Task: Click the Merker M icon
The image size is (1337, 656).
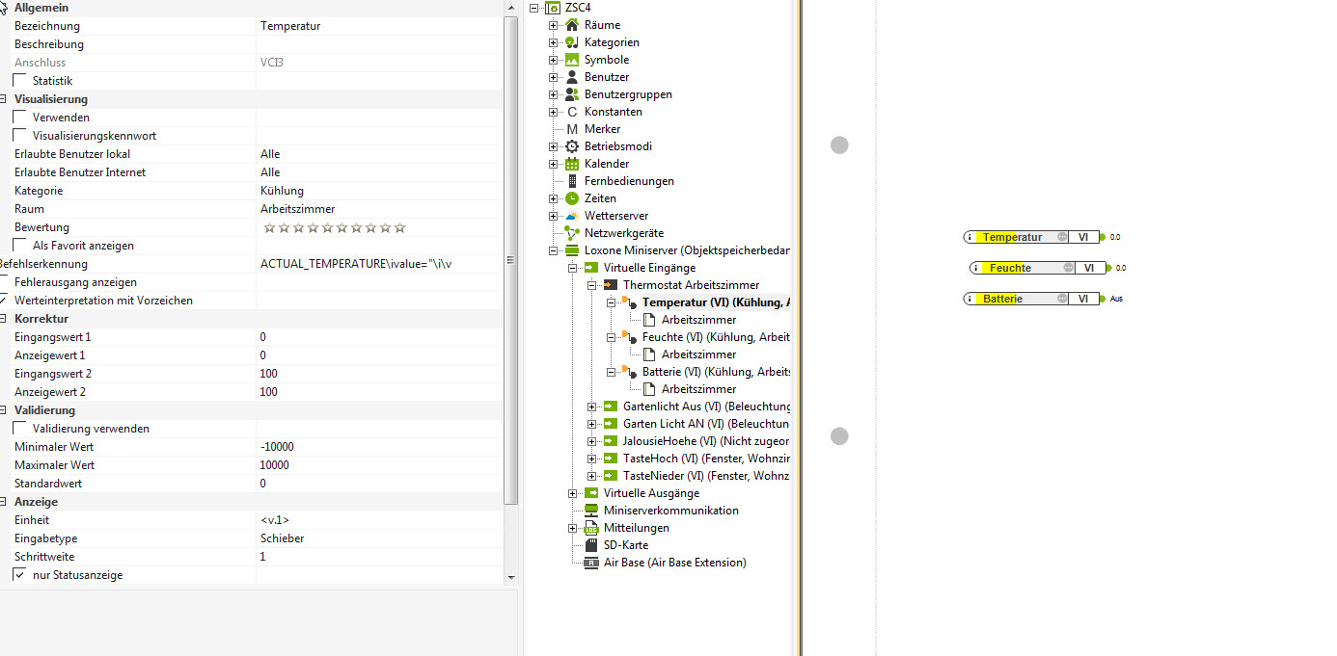Action: [x=572, y=129]
